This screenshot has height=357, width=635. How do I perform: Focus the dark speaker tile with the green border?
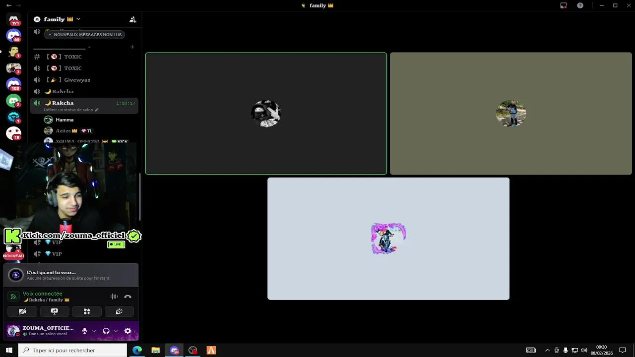click(x=266, y=114)
